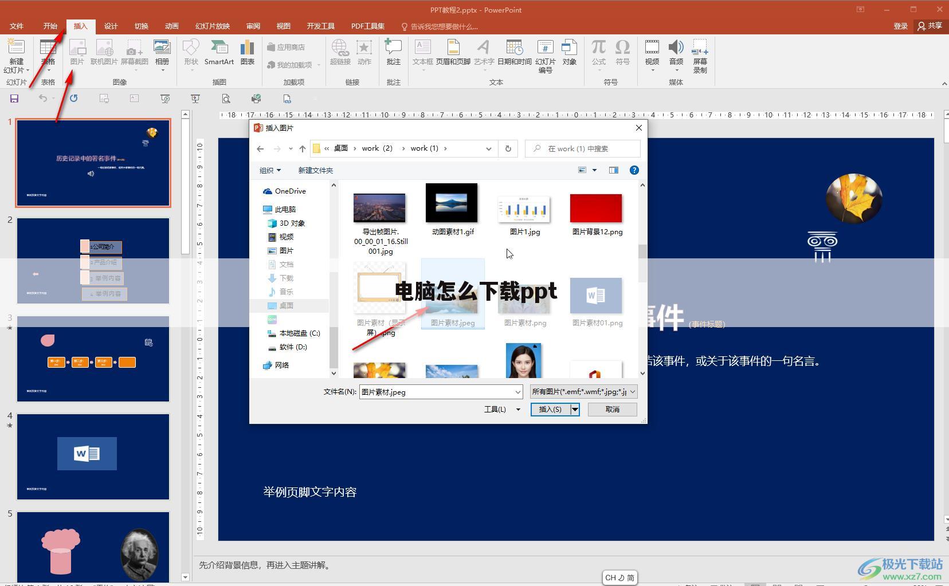Open the Audio (音频) insert menu
949x586 pixels.
point(676,55)
